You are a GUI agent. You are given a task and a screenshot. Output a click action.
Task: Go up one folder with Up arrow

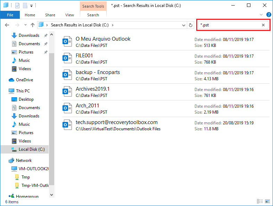click(x=33, y=25)
